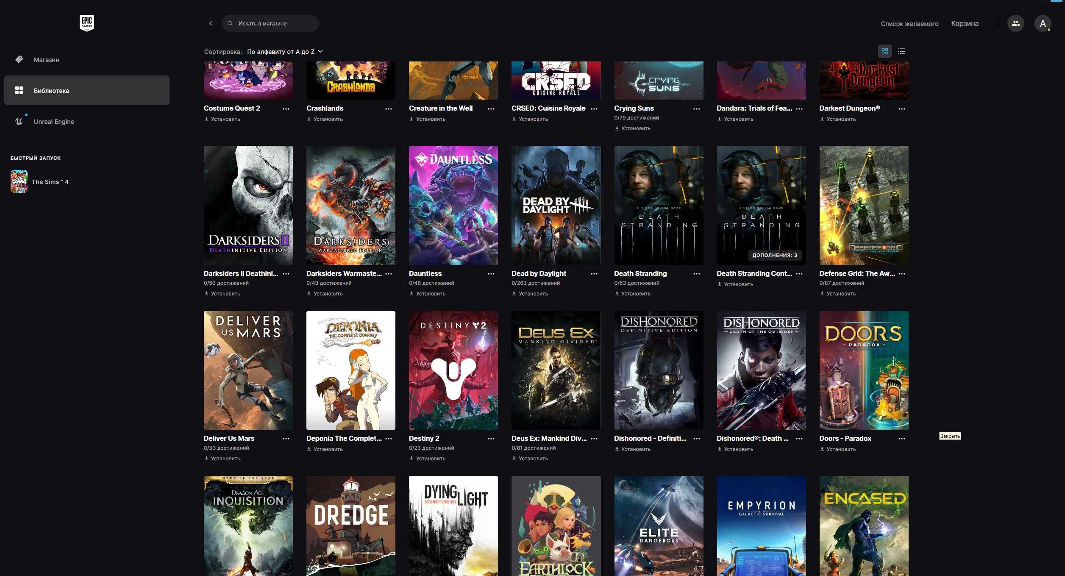Open options menu for Creature in the Well
This screenshot has width=1065, height=576.
coord(491,109)
